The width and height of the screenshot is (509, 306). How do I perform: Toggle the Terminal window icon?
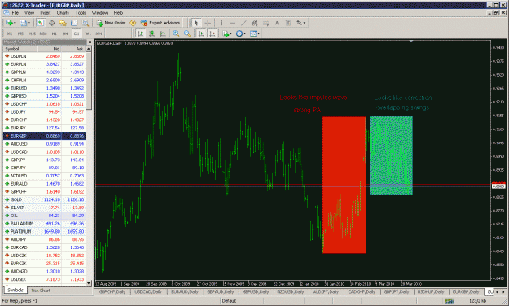click(74, 23)
